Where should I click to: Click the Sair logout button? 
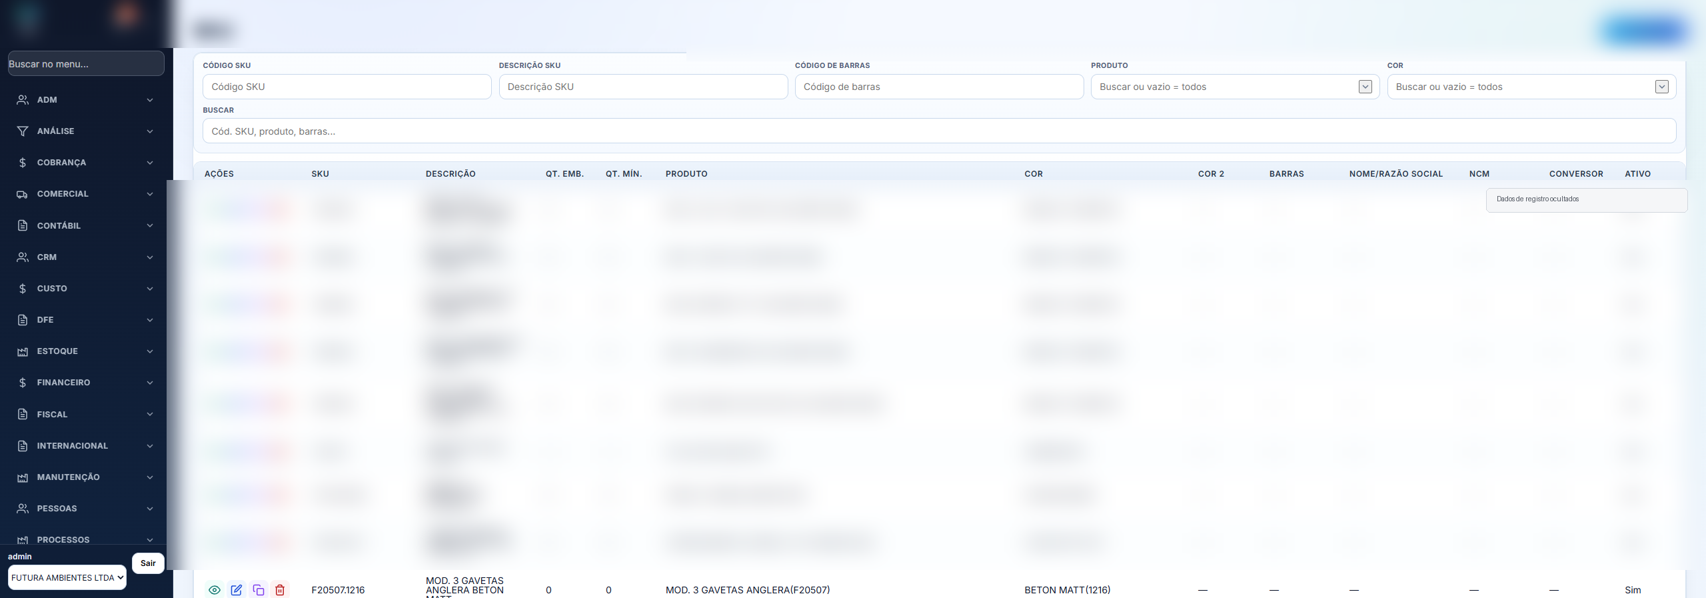click(148, 563)
